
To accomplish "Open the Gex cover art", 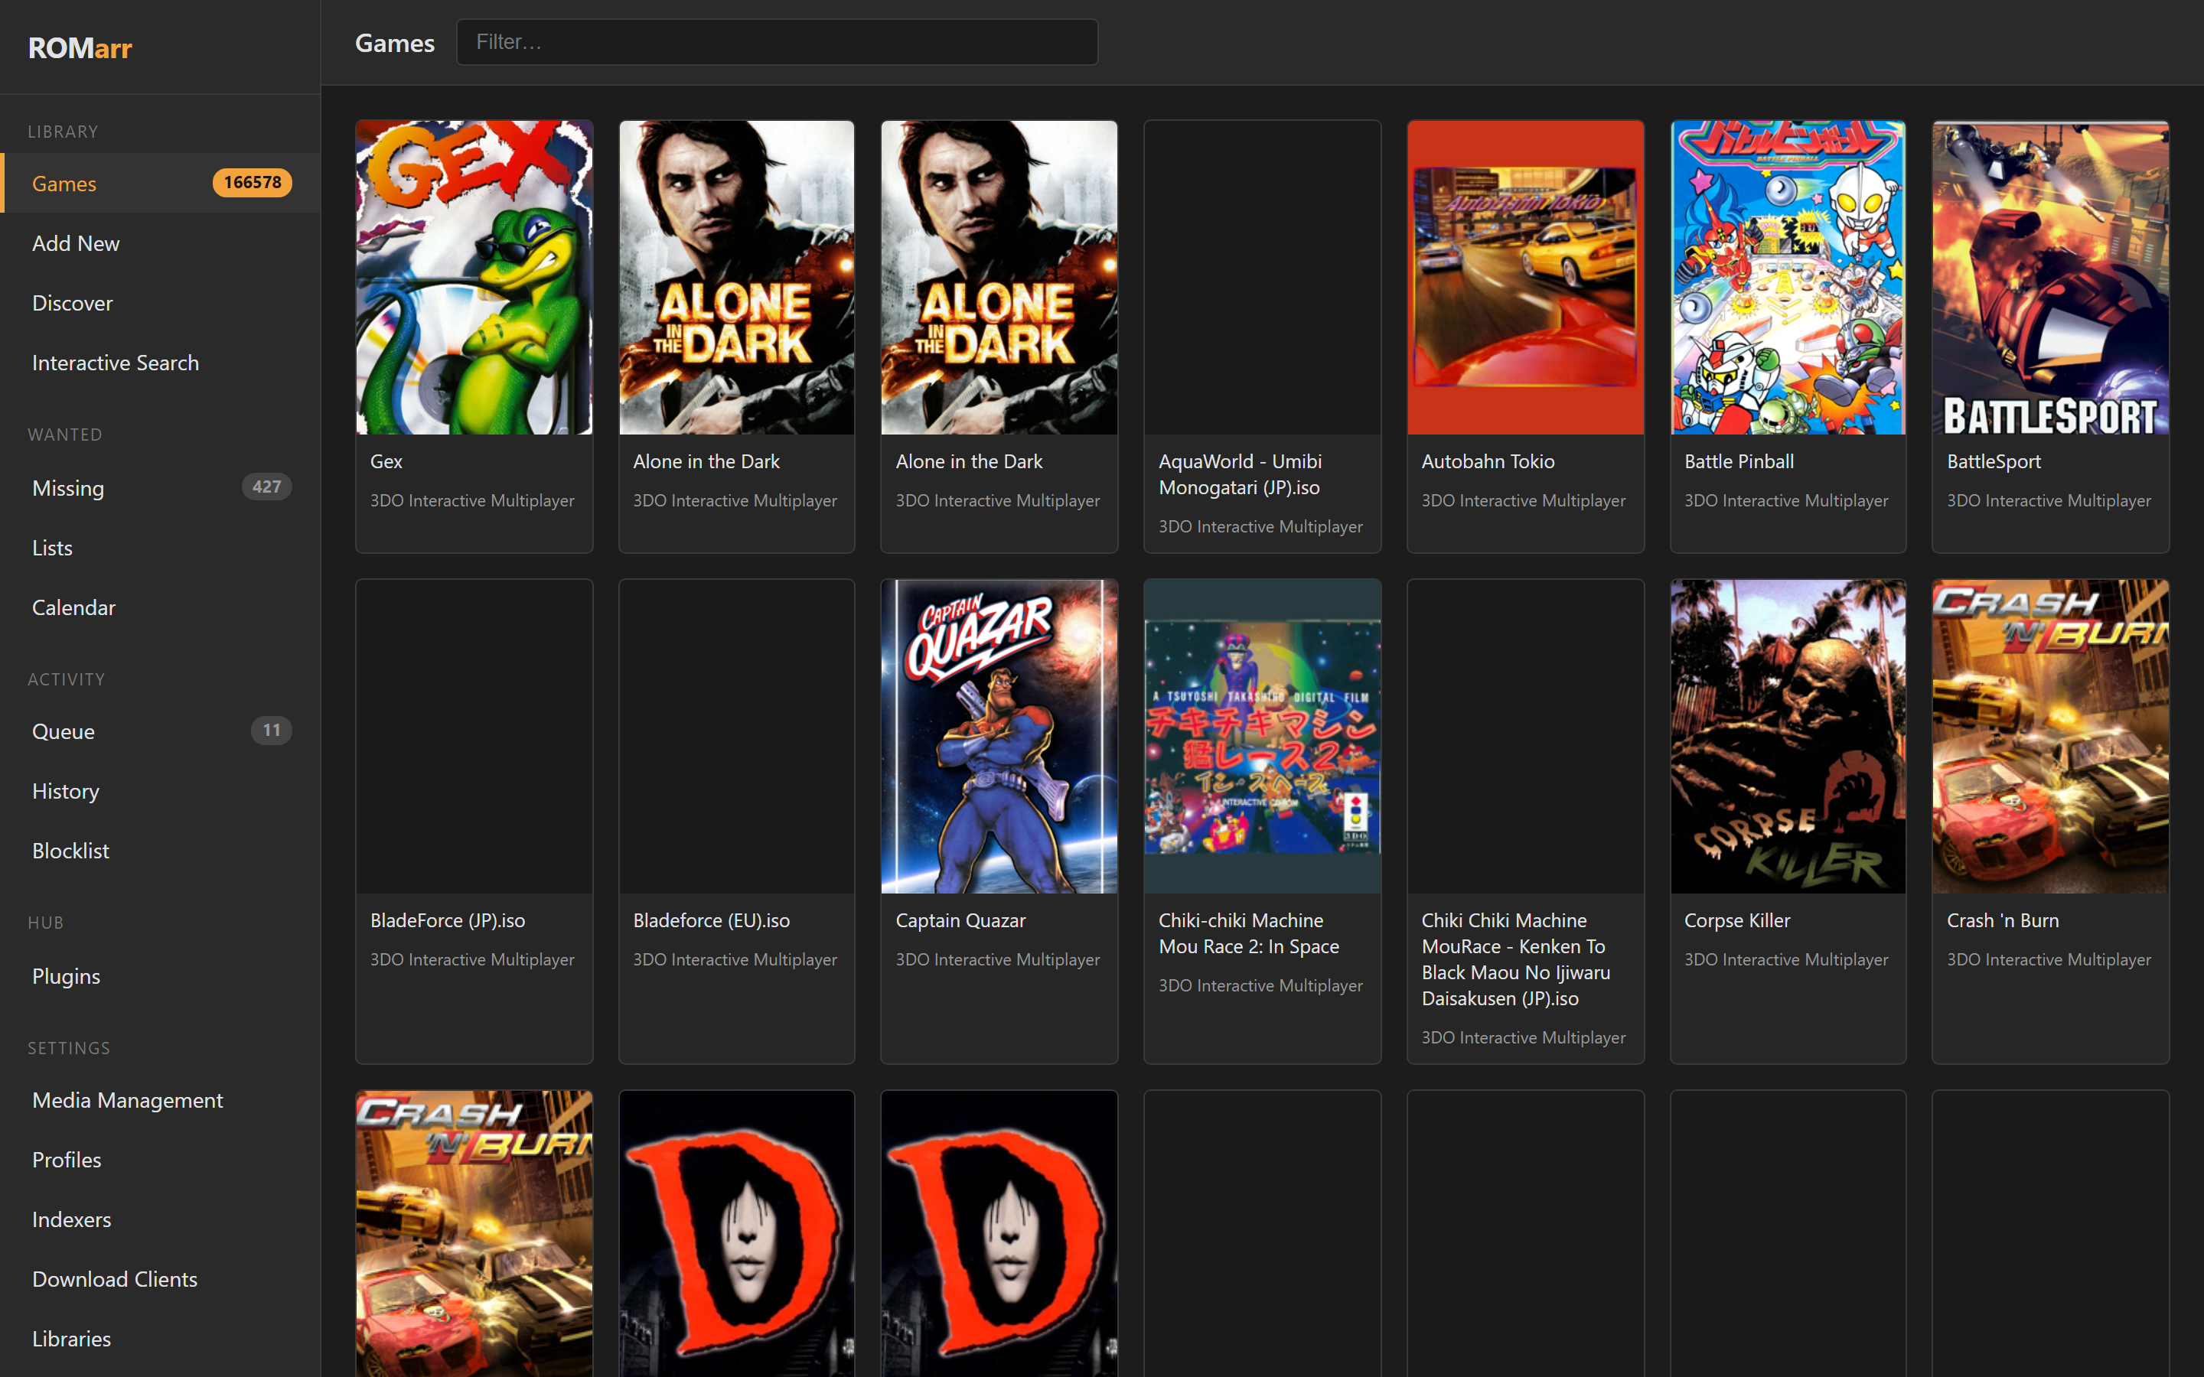I will click(x=474, y=278).
